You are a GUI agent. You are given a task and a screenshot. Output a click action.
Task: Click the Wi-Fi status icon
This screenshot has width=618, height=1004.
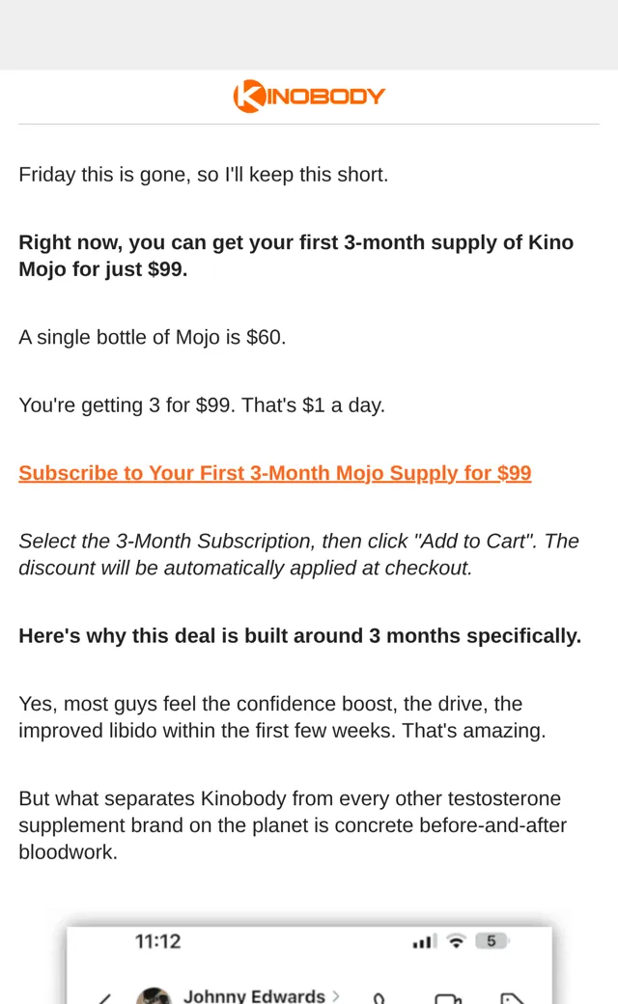click(456, 941)
